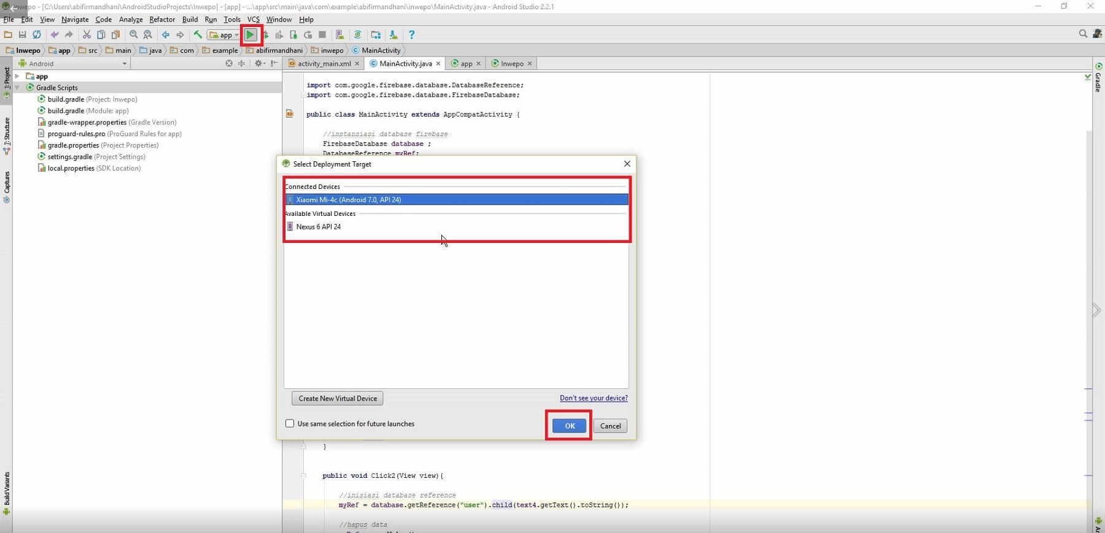
Task: Enable Use same selection for future launches
Action: pos(290,424)
